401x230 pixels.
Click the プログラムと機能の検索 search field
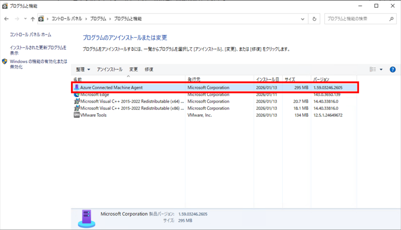point(356,19)
